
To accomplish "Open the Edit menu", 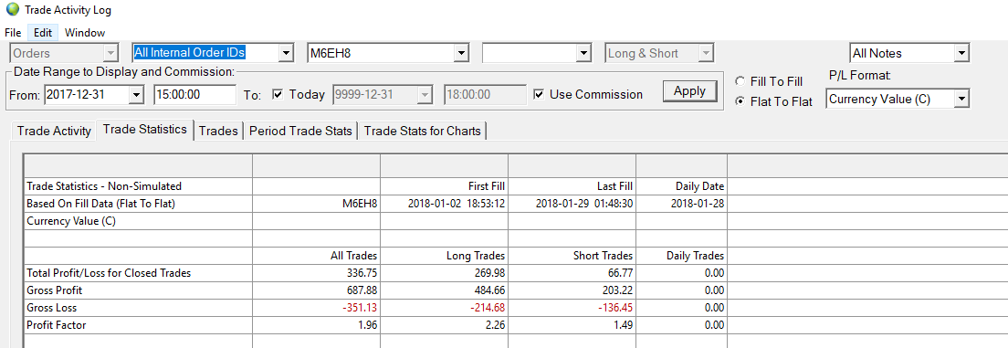I will (43, 32).
